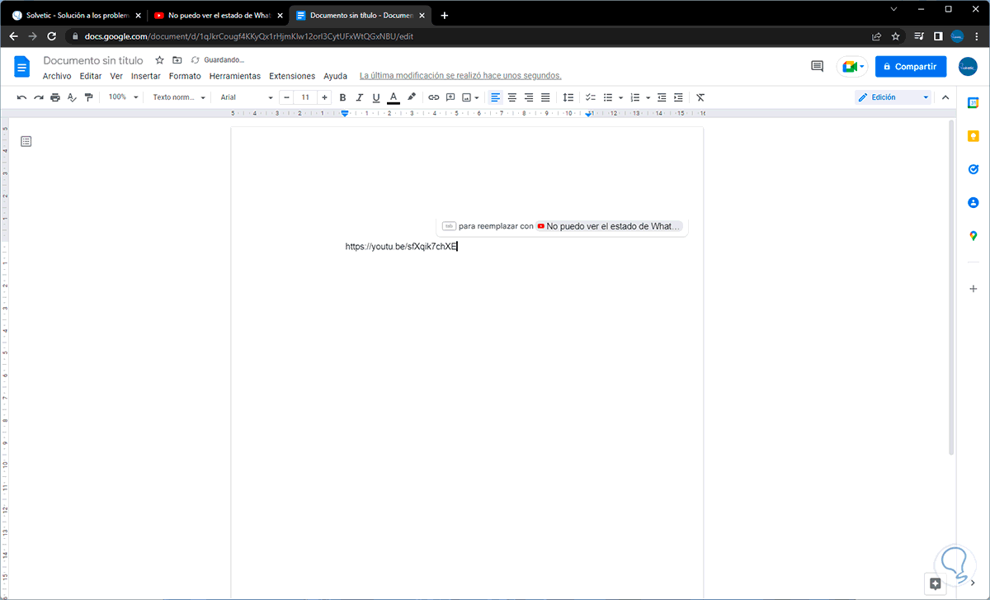Toggle bold formatting
The height and width of the screenshot is (600, 990).
click(x=343, y=97)
